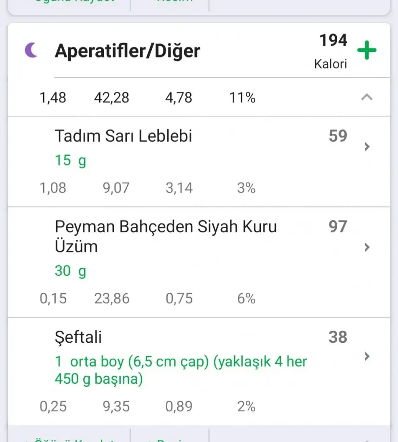This screenshot has height=442, width=398.
Task: Tap the 59 calorie value for leblebi
Action: (338, 136)
